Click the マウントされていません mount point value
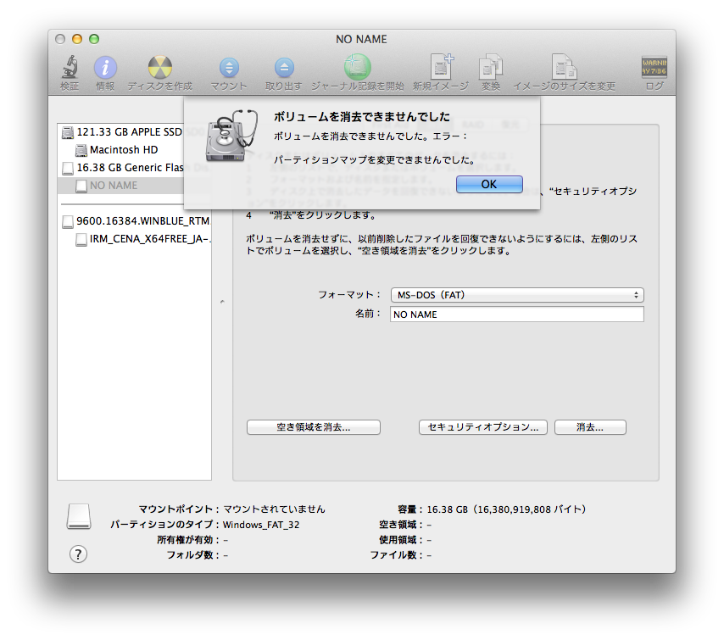The image size is (724, 640). tap(275, 509)
